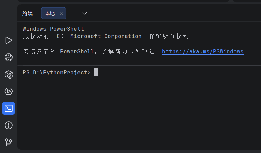
Task: Open the Services tool window
Action: tap(8, 91)
